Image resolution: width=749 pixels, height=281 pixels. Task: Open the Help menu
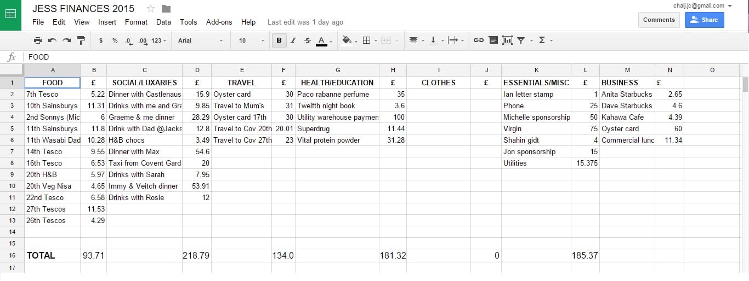tap(248, 22)
